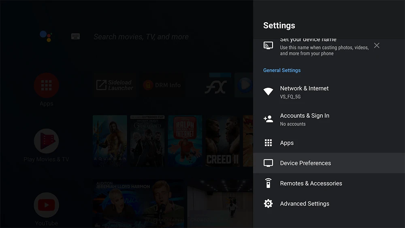Select the Crimes of Grindelwald poster
Image resolution: width=405 pixels, height=228 pixels.
click(x=147, y=141)
